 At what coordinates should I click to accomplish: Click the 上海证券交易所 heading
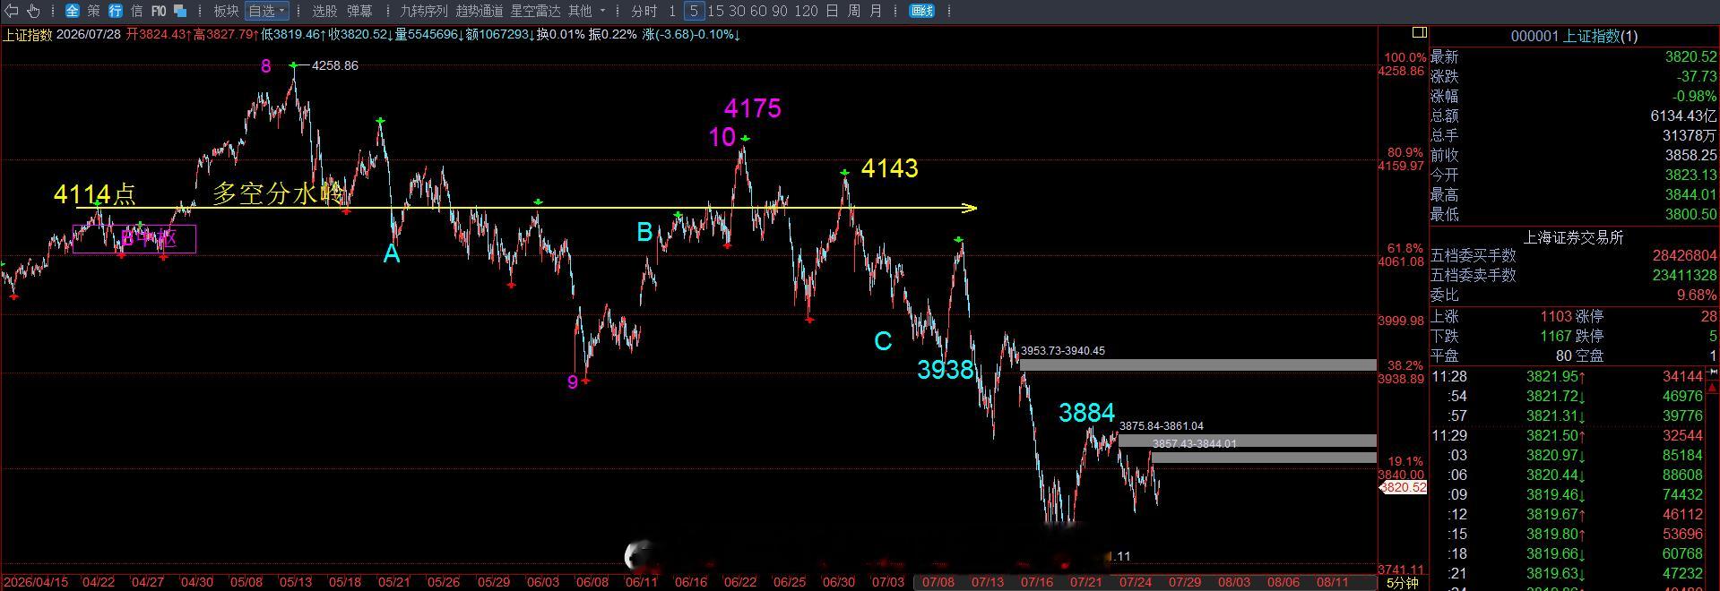(x=1573, y=237)
